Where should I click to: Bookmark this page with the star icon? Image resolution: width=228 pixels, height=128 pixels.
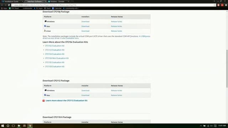tap(214, 5)
